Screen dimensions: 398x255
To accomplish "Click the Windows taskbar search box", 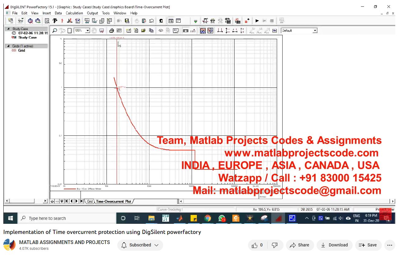I will 67,218.
